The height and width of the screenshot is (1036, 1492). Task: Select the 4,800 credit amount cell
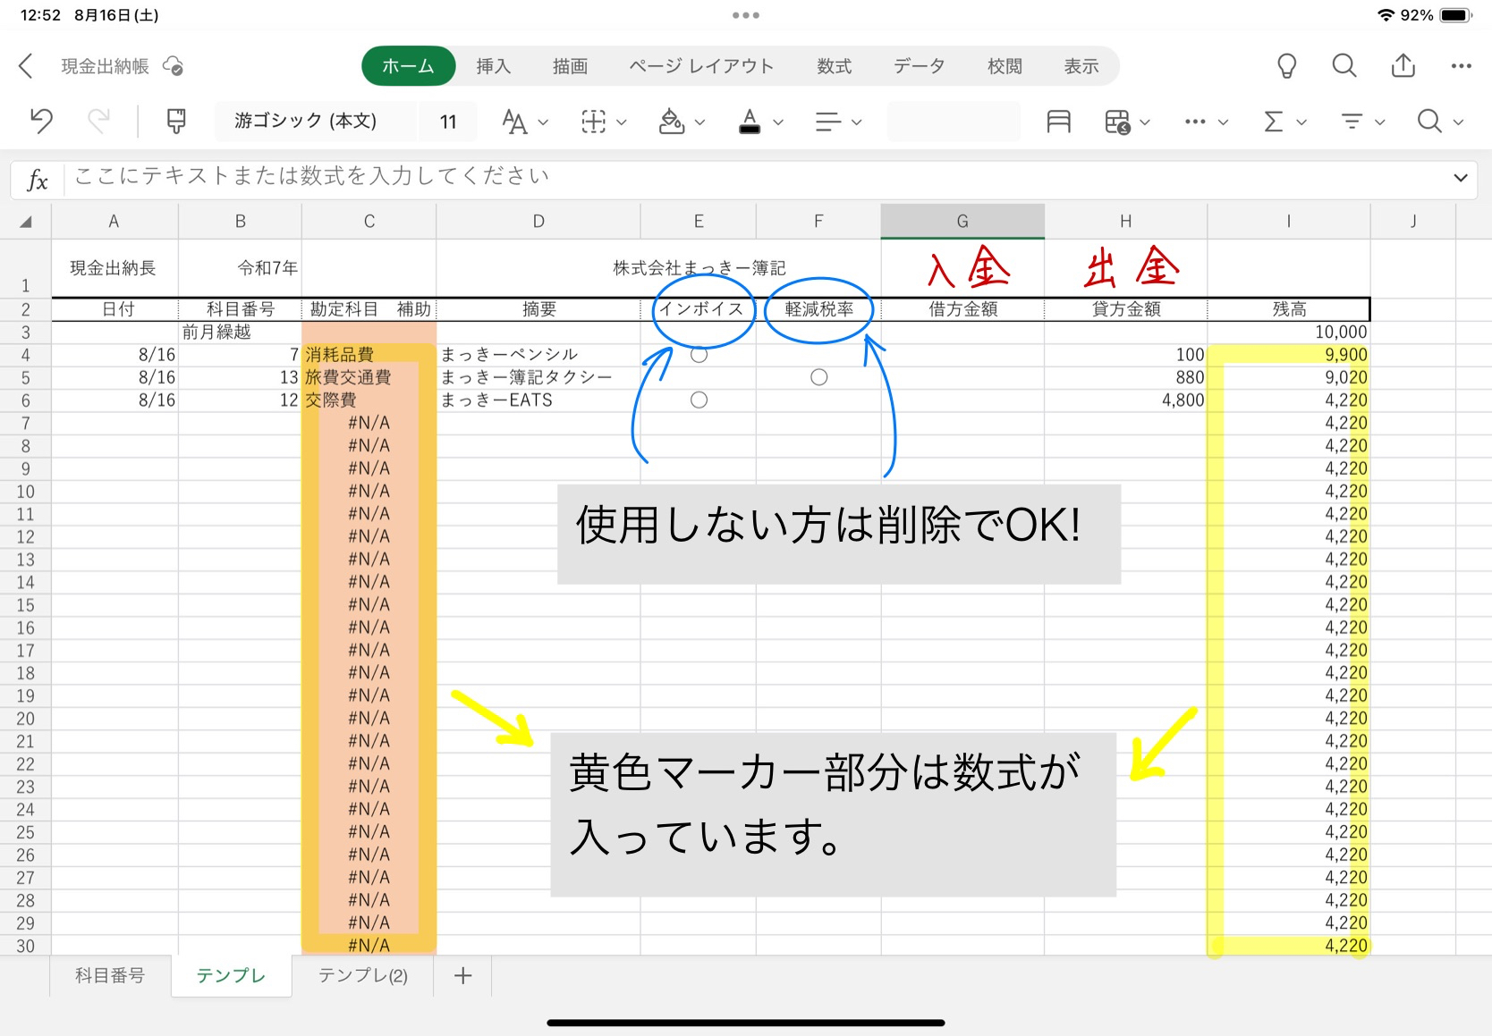click(1125, 400)
